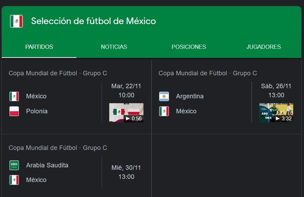Viewport: 304px width, 197px height.
Task: Click the Arabia Saudita team name
Action: (x=47, y=165)
